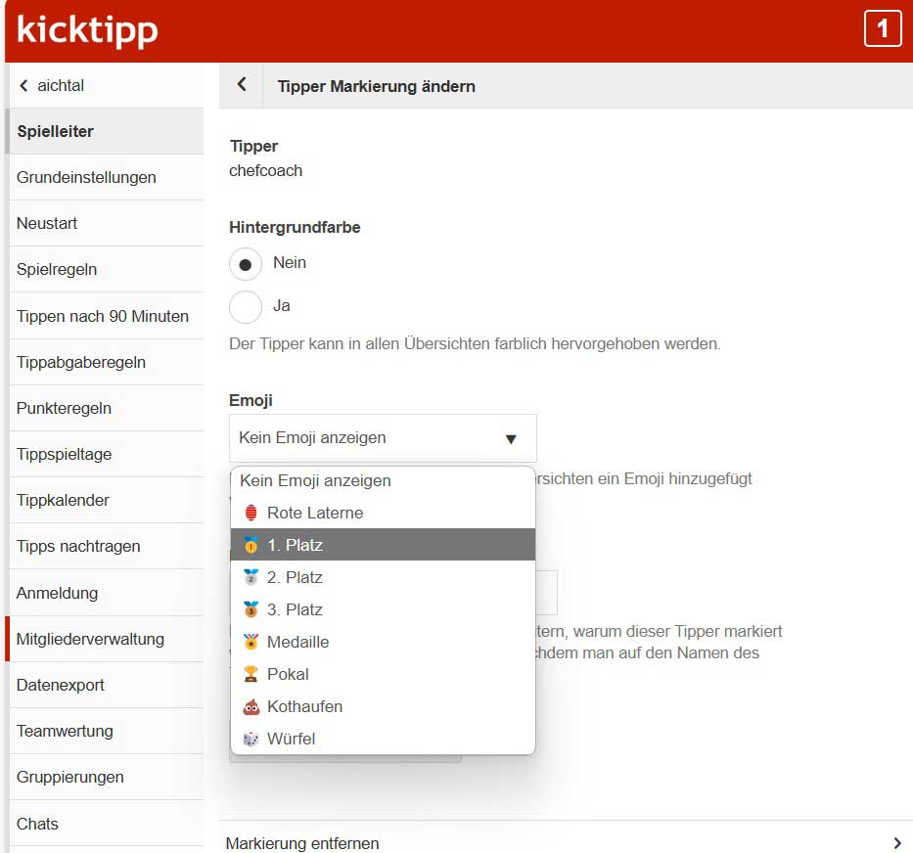Select the Kothaufen emoji option

pyautogui.click(x=303, y=706)
